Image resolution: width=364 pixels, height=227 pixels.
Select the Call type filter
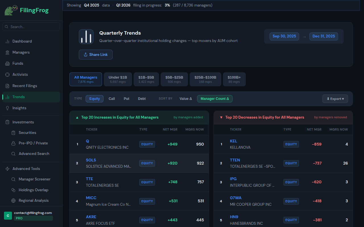click(111, 98)
